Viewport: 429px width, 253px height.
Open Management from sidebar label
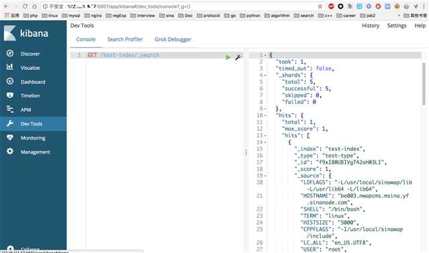click(x=36, y=152)
